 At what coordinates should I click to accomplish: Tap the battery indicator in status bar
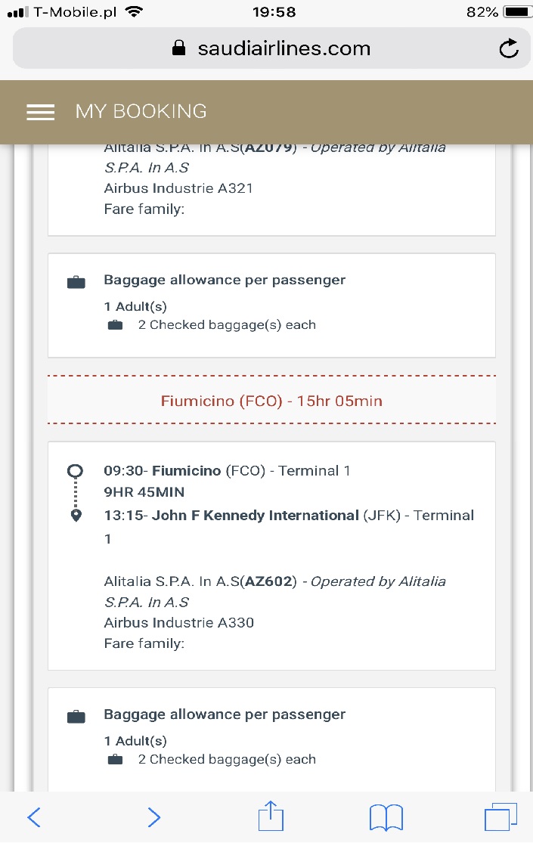point(516,11)
